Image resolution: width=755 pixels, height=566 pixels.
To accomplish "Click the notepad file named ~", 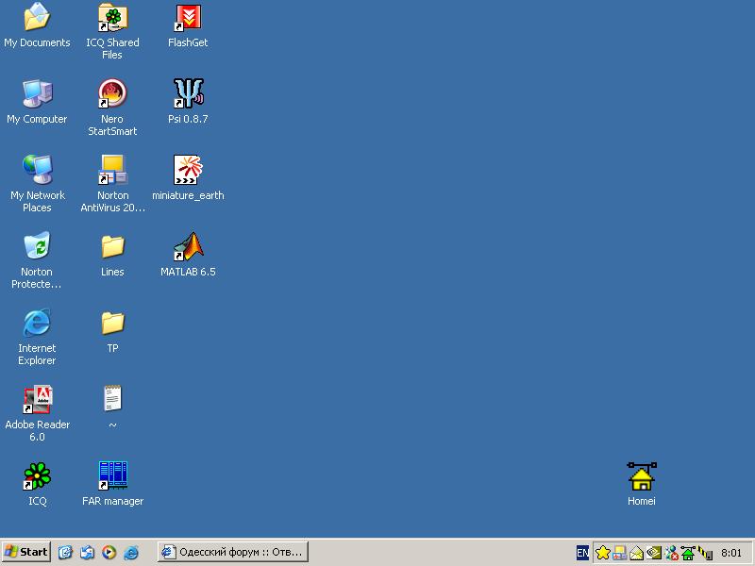I will 112,400.
